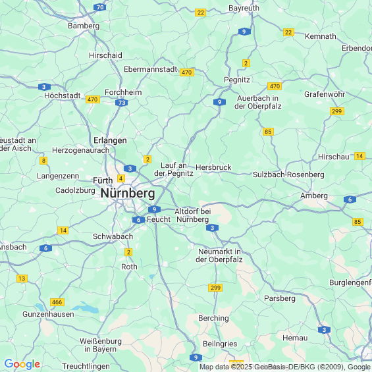Screen dimensions: 372x372
Task: Select the Sulzbach-Rosenberg town label
Action: click(288, 175)
